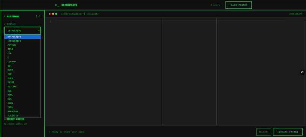Screen dimensions: 306x137
Task: Click the JAVASCRIPT label in editor header
Action: pyautogui.click(x=296, y=14)
